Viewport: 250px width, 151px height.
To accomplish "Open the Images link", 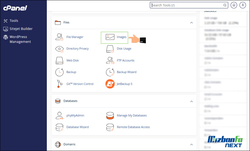I will pos(121,37).
